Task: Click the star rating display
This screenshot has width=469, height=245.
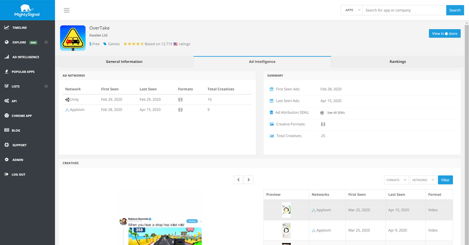Action: click(x=134, y=44)
